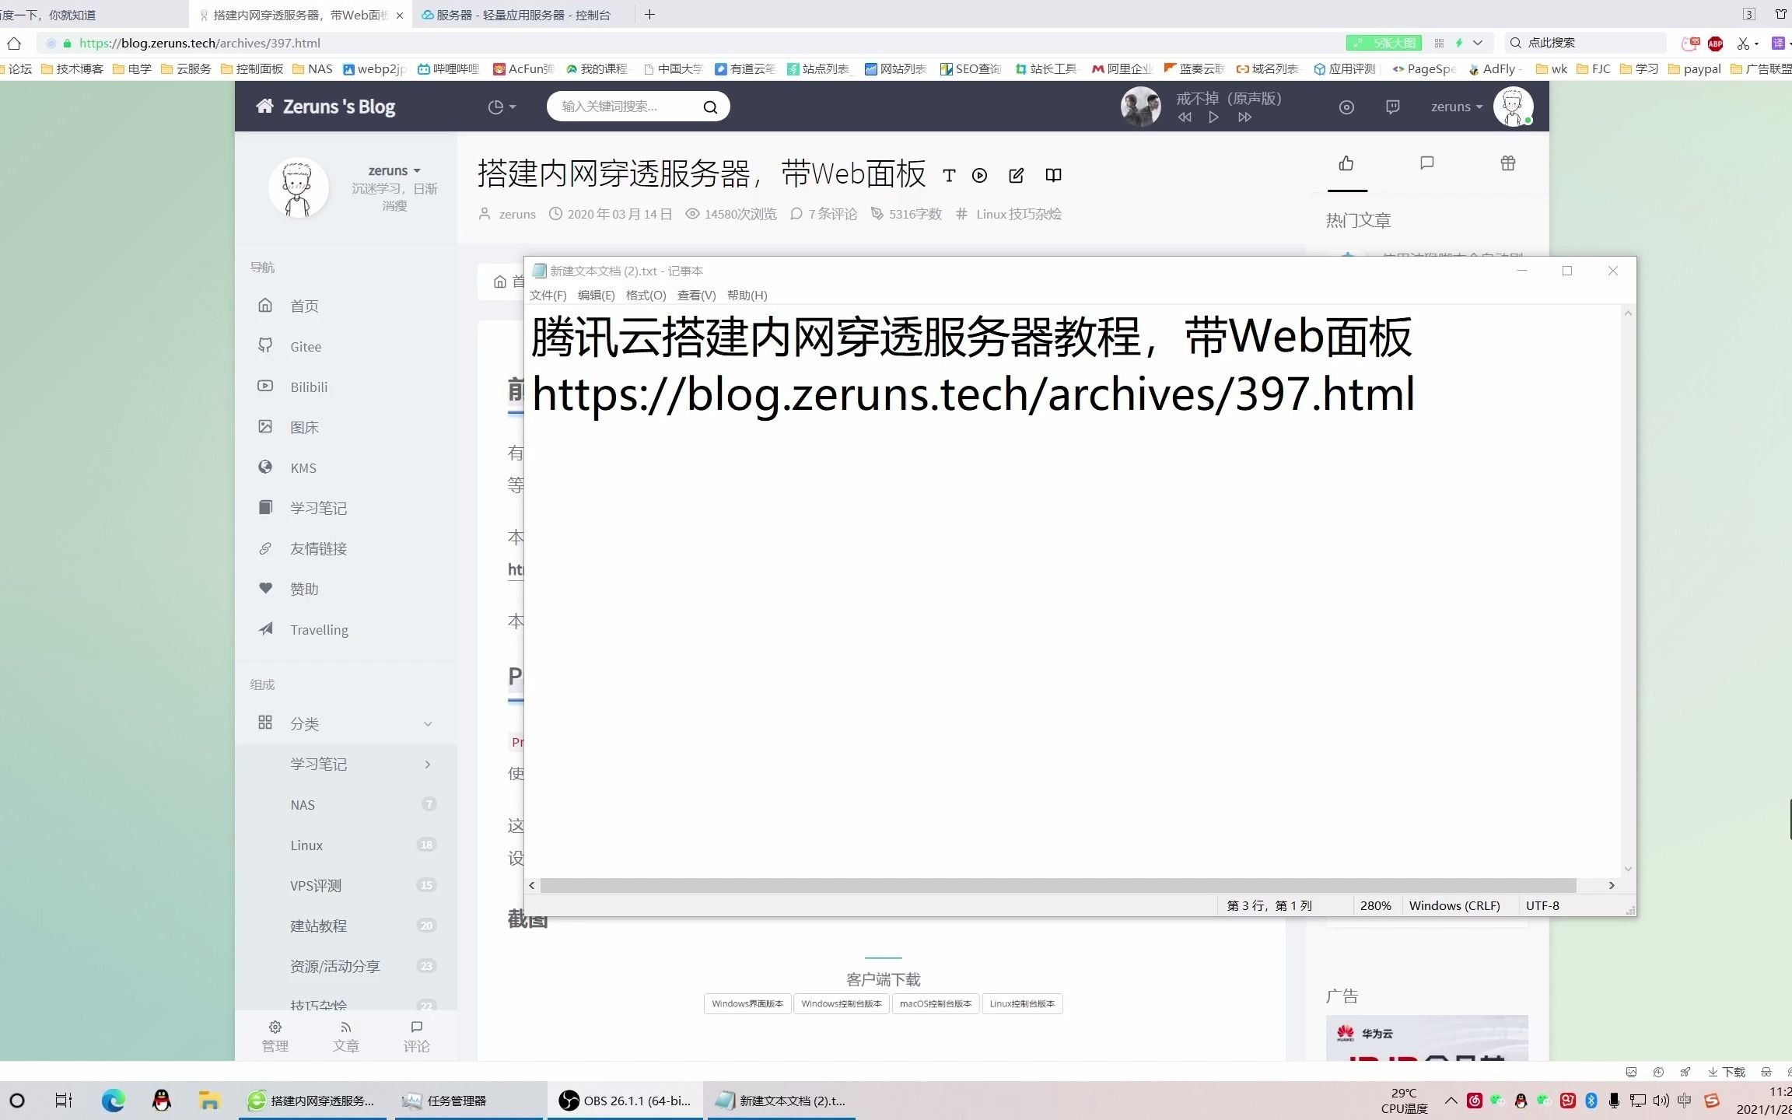
Task: Click the browser home icon
Action: (x=14, y=44)
